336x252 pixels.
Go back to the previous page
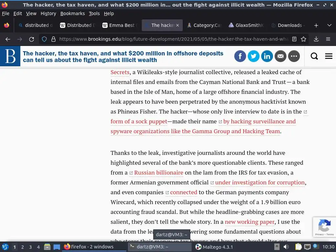(8, 39)
